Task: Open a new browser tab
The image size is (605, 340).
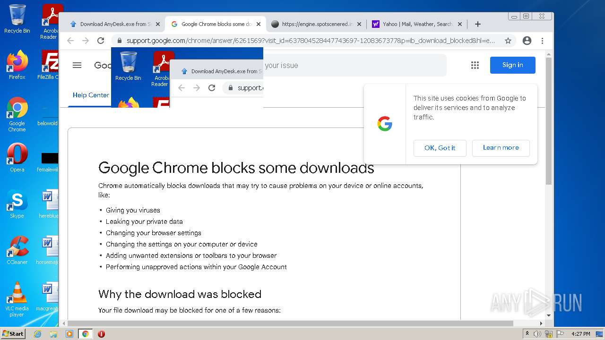Action: (478, 24)
